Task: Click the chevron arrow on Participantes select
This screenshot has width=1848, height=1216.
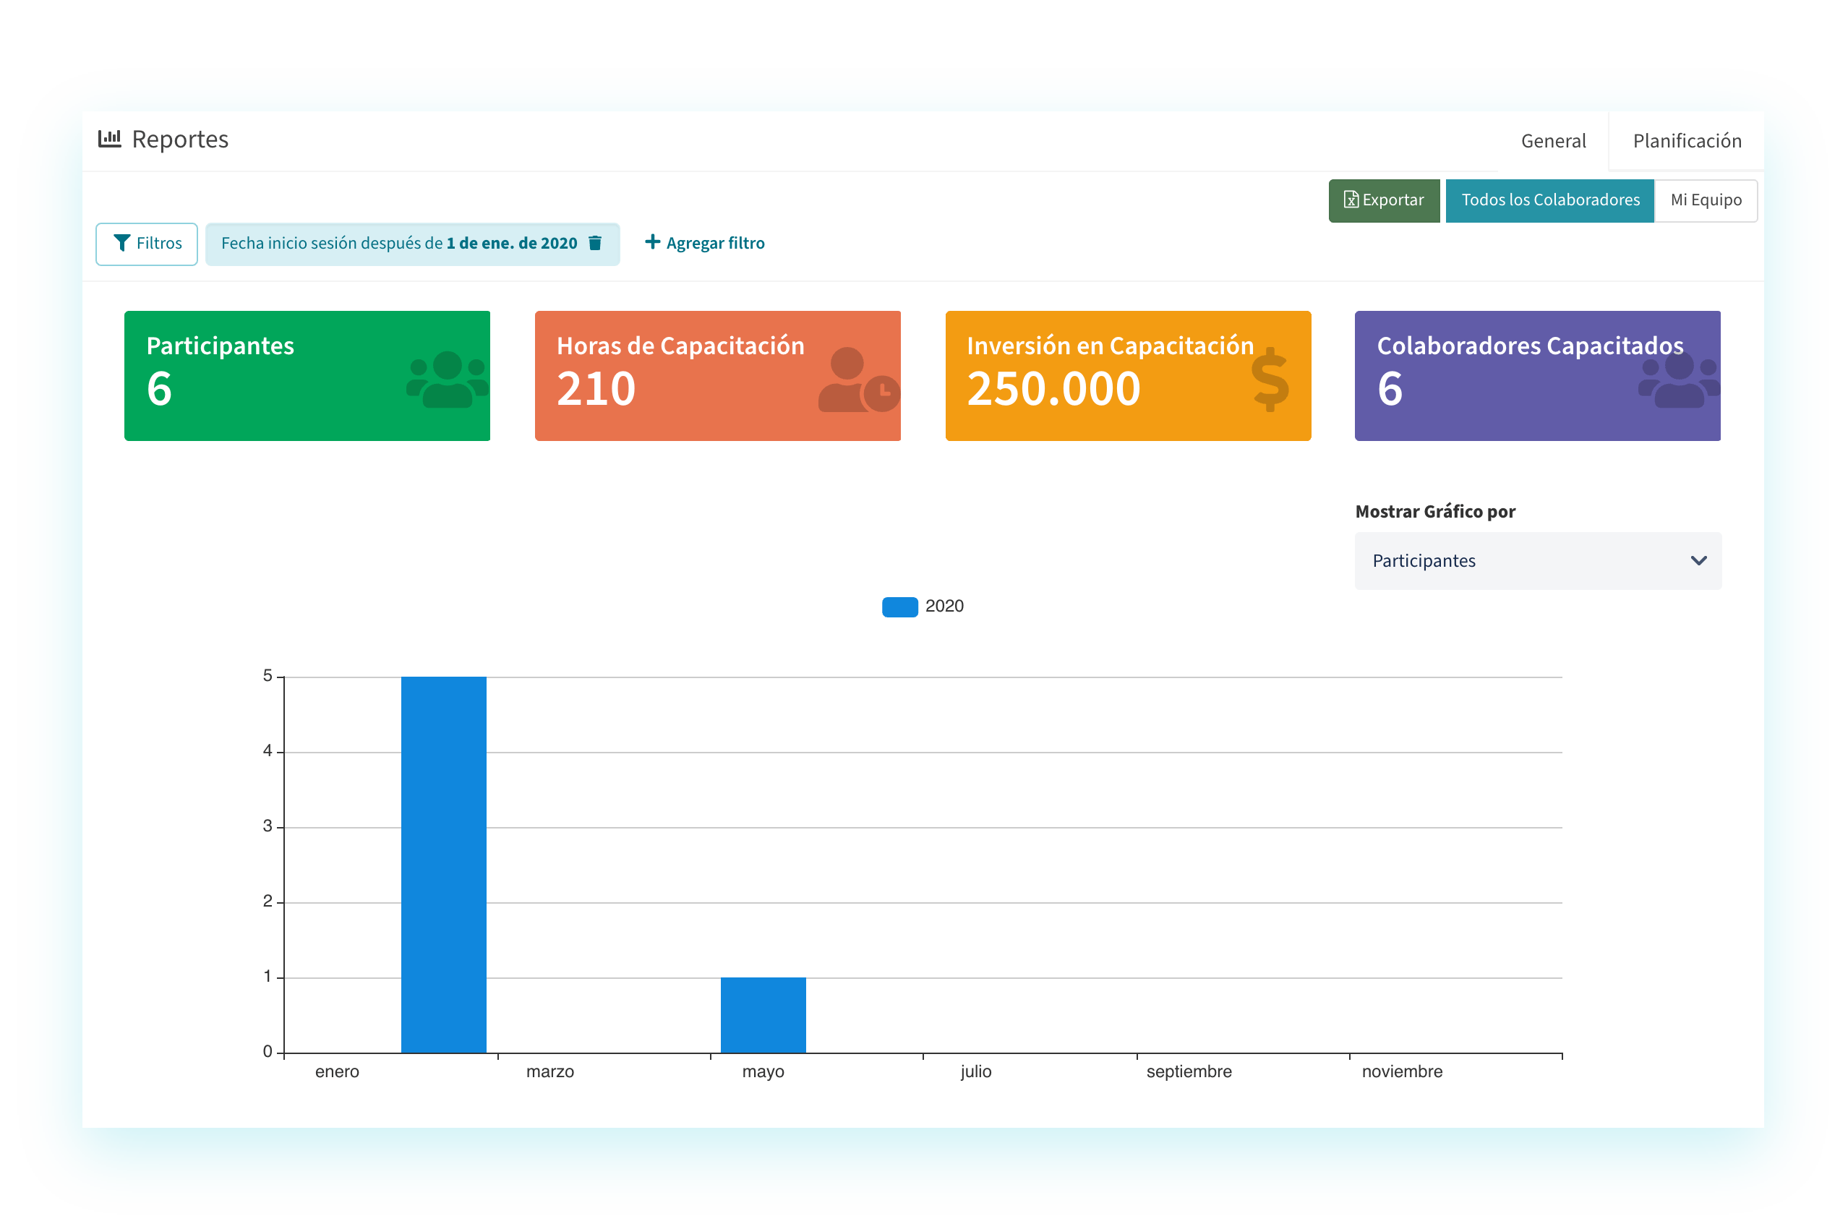Action: pos(1698,560)
